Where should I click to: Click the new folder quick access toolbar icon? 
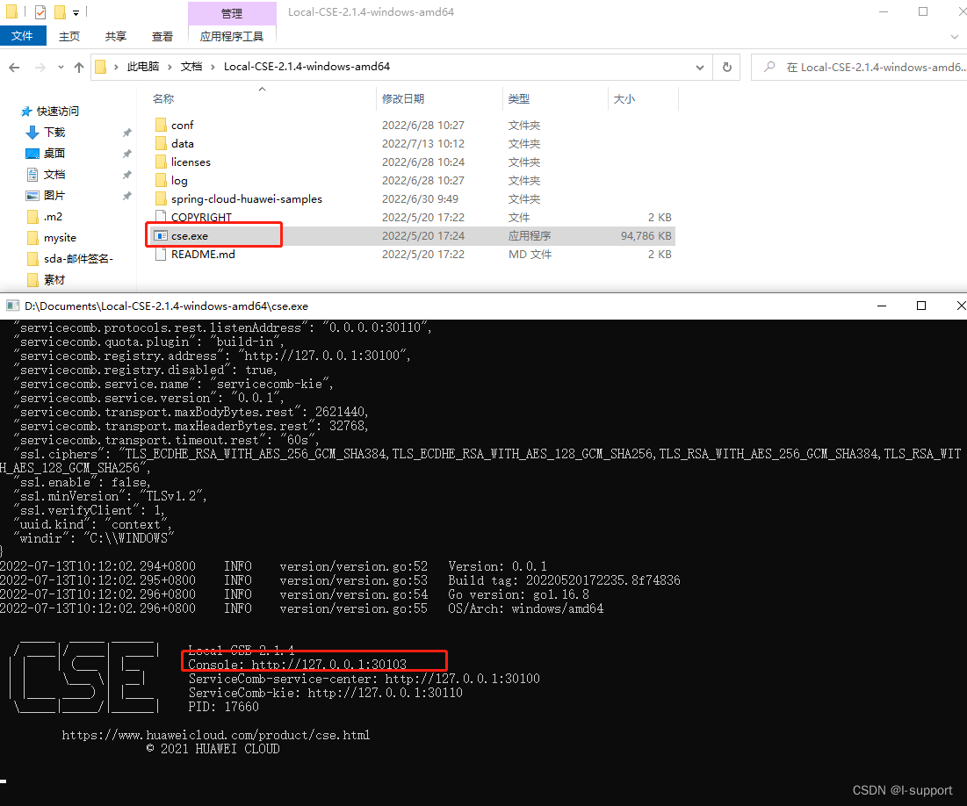tap(60, 11)
